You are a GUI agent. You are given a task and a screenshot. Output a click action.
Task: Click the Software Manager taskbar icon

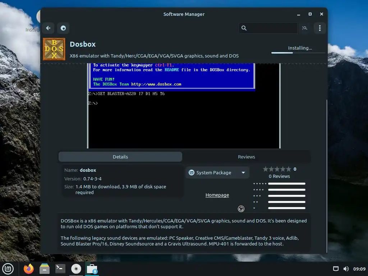coord(92,269)
